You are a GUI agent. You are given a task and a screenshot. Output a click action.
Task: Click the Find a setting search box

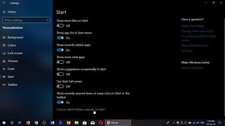point(26,20)
